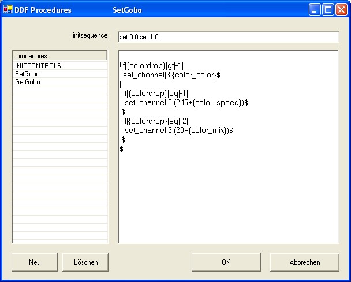Viewport: 351px width, 282px height.
Task: Click the SetGobo title bar text
Action: (x=127, y=10)
